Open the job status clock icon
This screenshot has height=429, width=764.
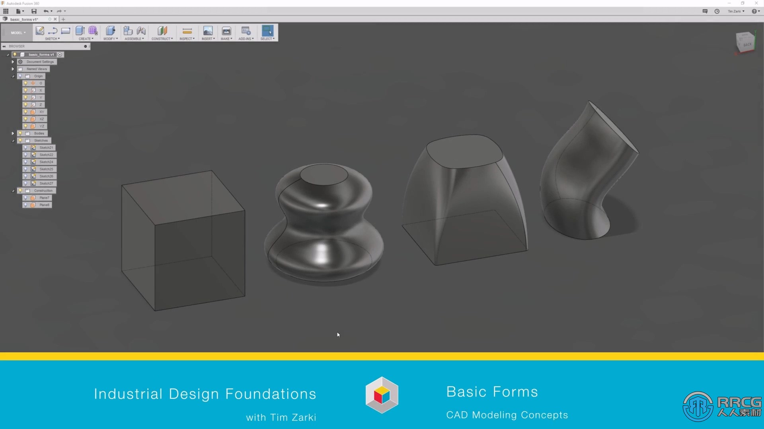tap(717, 11)
